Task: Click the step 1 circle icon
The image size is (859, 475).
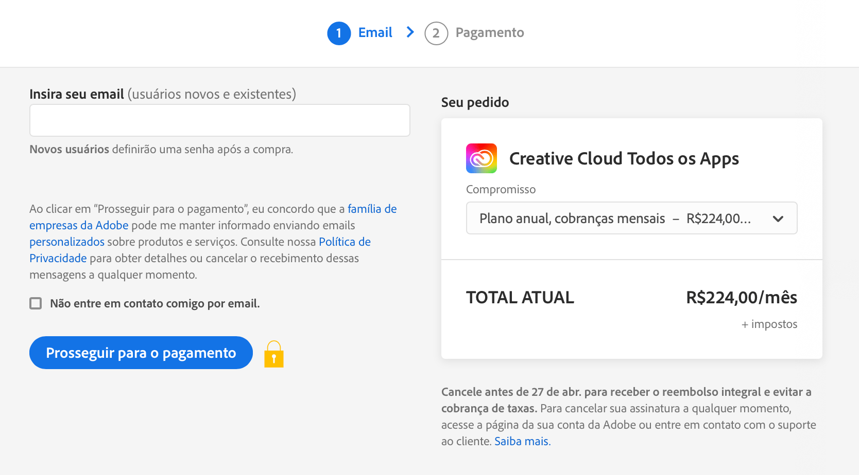Action: [339, 33]
